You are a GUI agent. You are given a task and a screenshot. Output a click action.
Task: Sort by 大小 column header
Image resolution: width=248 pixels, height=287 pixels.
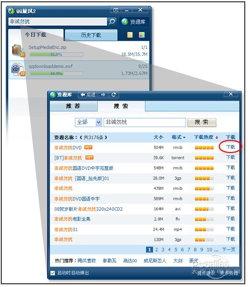click(159, 137)
